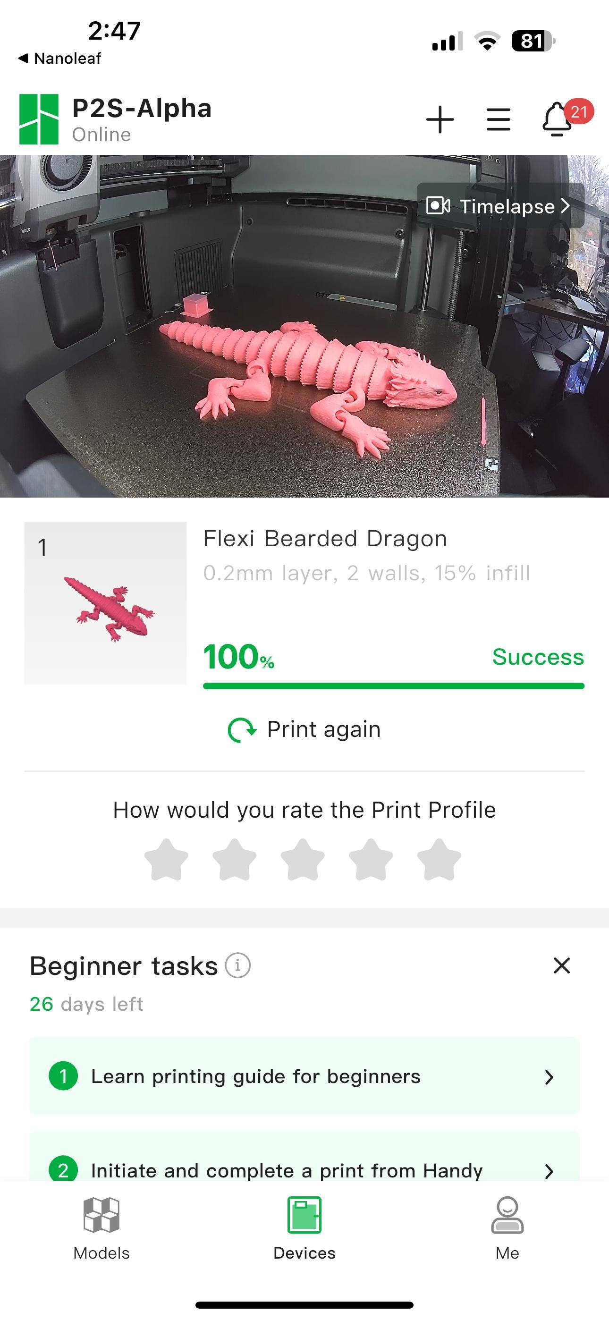
Task: Select the Devices tab
Action: [x=304, y=1229]
